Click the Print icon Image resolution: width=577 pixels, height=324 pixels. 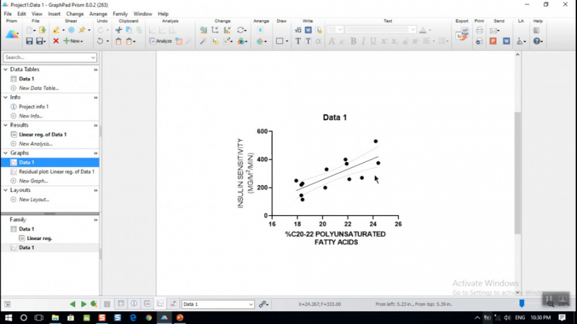pyautogui.click(x=479, y=30)
